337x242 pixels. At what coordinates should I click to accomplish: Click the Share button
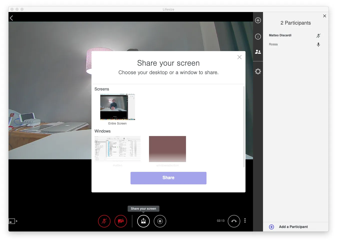(x=168, y=178)
